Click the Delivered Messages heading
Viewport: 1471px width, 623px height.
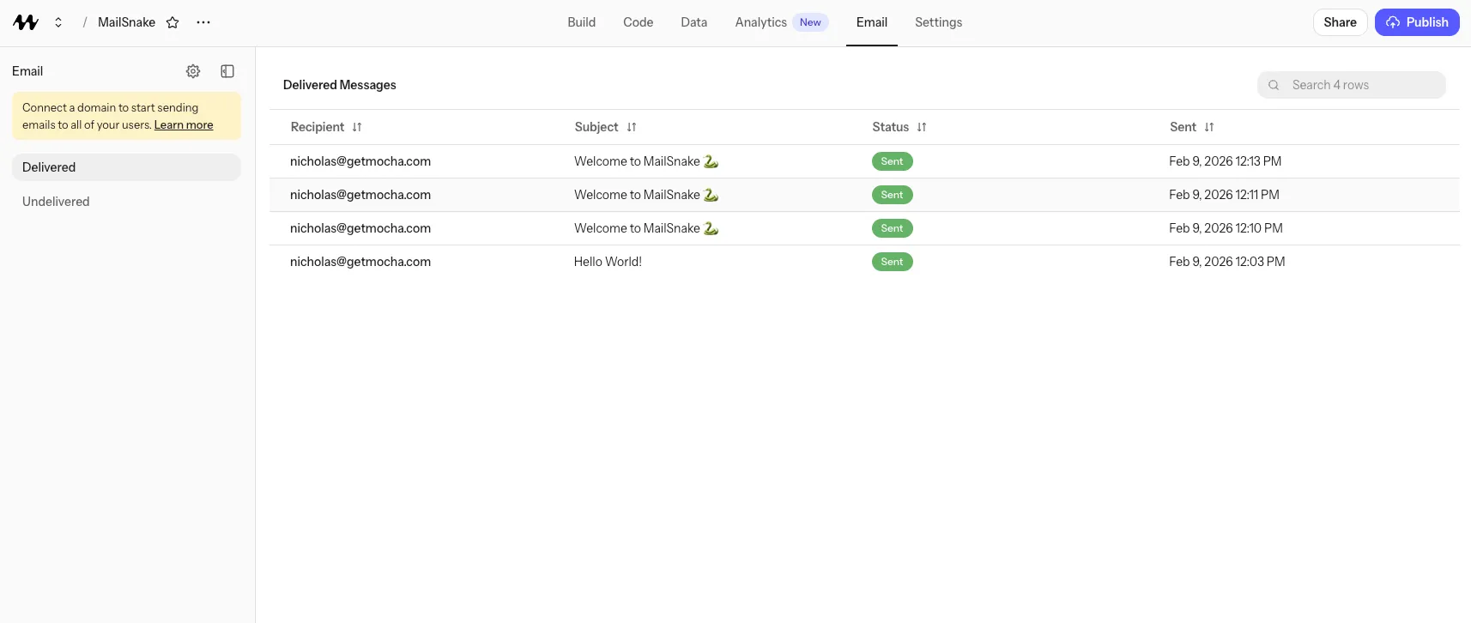pyautogui.click(x=340, y=85)
